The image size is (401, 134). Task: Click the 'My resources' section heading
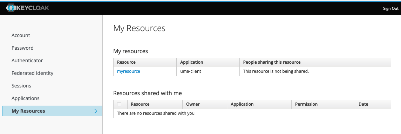[x=131, y=51]
